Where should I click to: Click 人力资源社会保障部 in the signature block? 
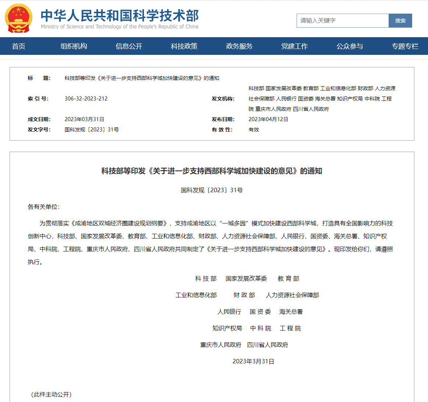point(292,295)
